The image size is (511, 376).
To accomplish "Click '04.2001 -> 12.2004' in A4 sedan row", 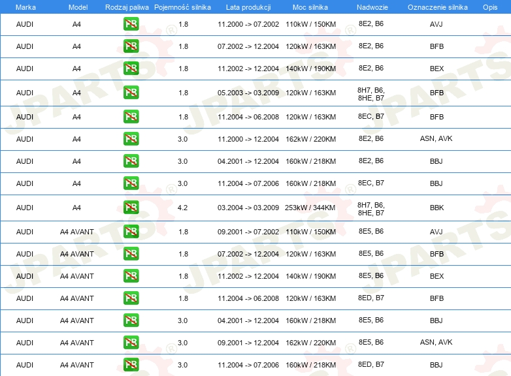I will 248,161.
